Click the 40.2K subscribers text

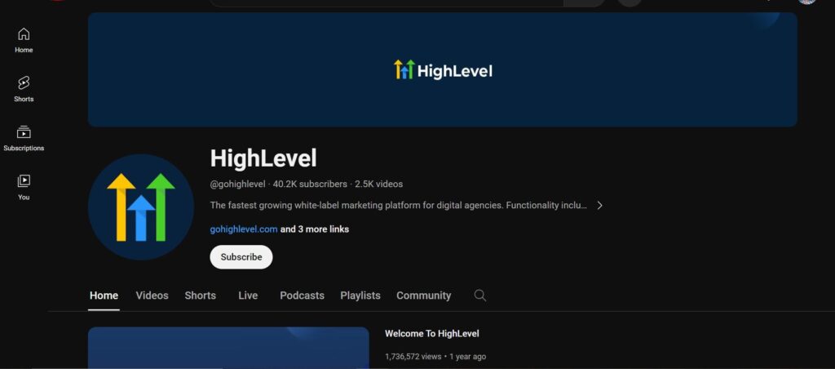pos(310,184)
